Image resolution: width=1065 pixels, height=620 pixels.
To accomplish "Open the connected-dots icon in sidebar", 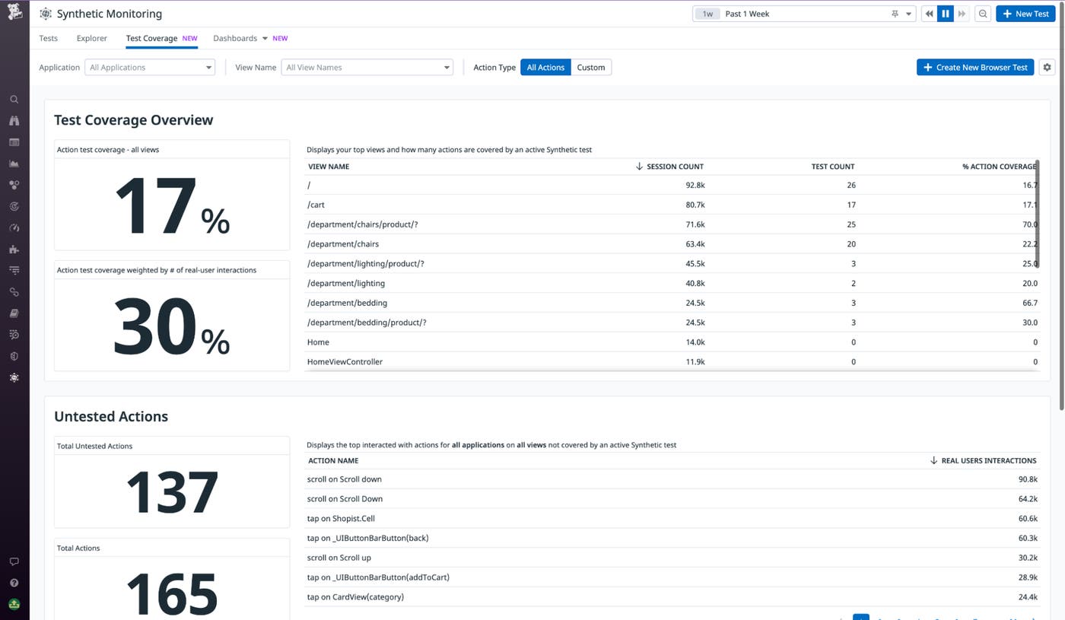I will pyautogui.click(x=14, y=185).
